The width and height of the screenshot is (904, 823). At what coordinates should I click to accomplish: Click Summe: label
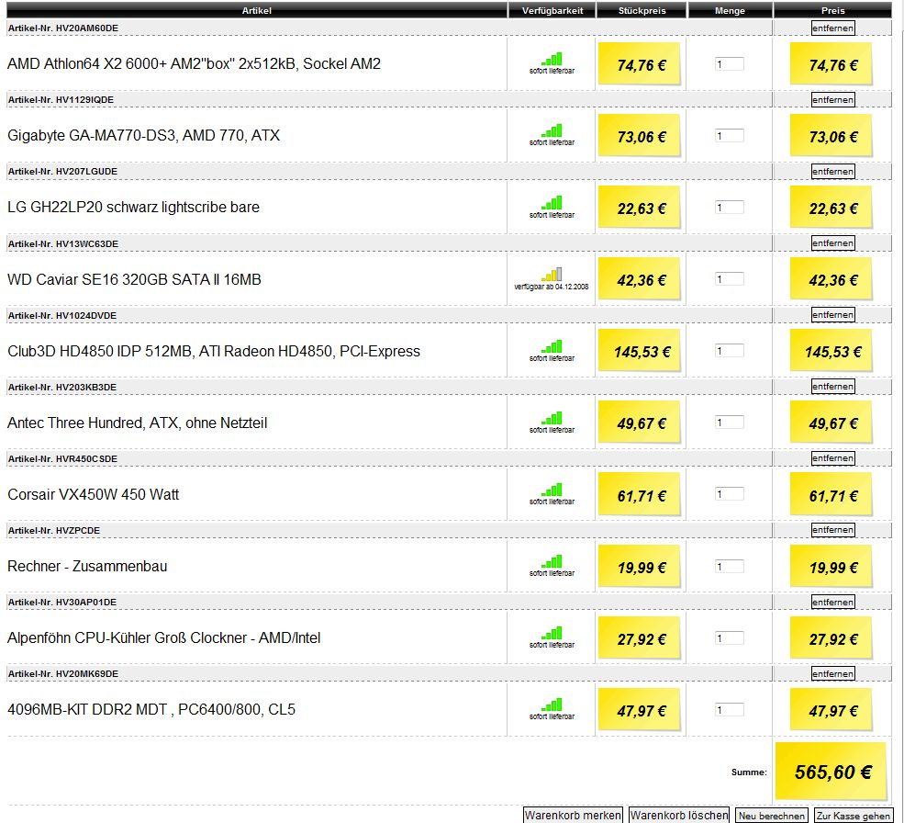coord(749,772)
